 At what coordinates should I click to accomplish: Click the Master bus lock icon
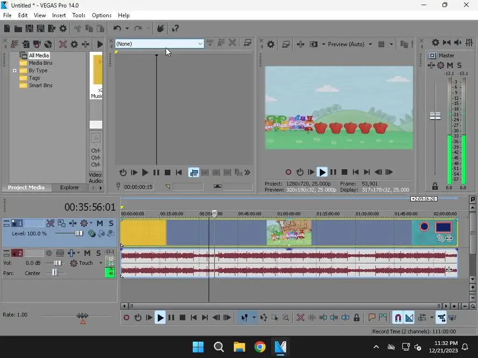click(x=435, y=186)
